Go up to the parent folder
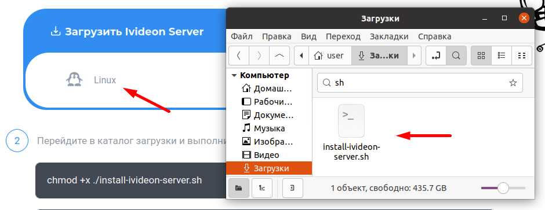 [x=279, y=56]
